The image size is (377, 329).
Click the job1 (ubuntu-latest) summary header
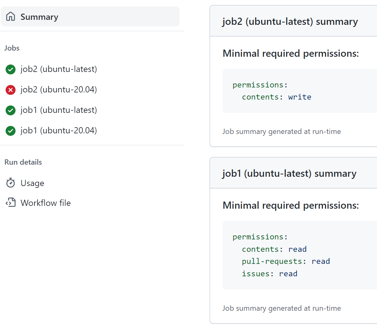click(289, 174)
